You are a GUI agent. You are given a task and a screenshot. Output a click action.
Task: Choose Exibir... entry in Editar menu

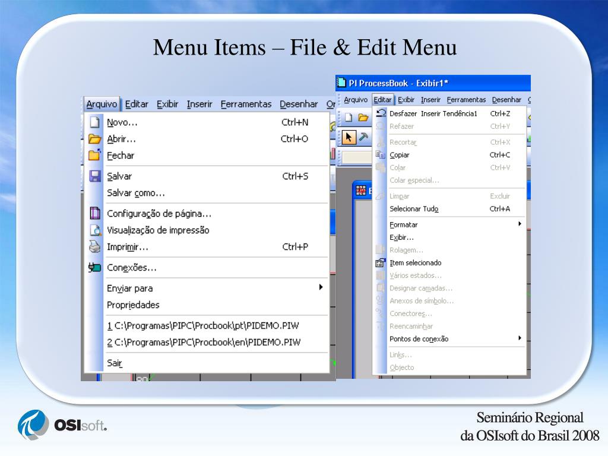tap(449, 237)
